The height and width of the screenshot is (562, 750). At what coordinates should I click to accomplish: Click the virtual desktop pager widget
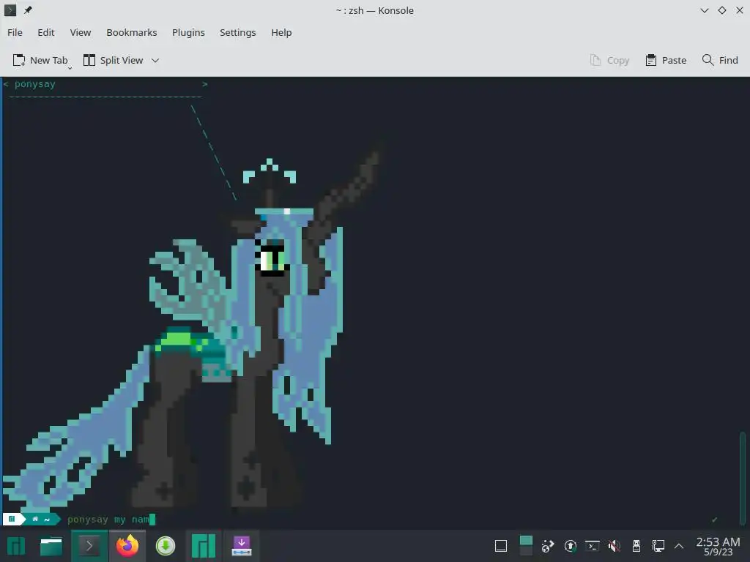tap(526, 546)
